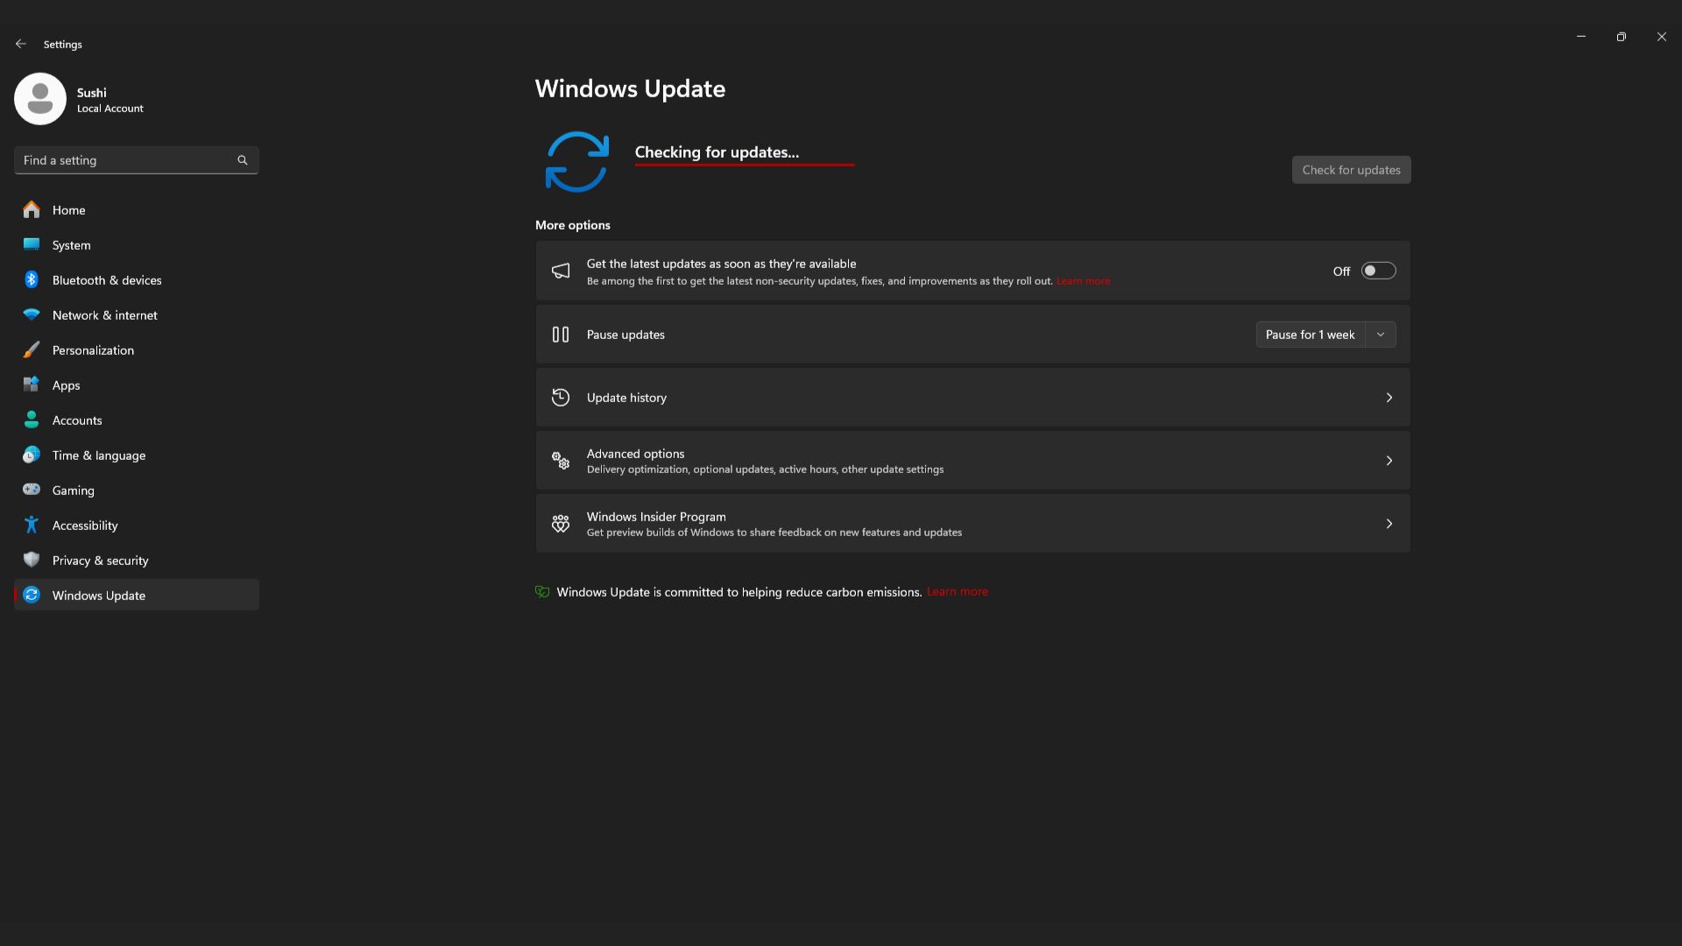Open Accessibility settings
This screenshot has height=946, width=1682.
tap(137, 526)
